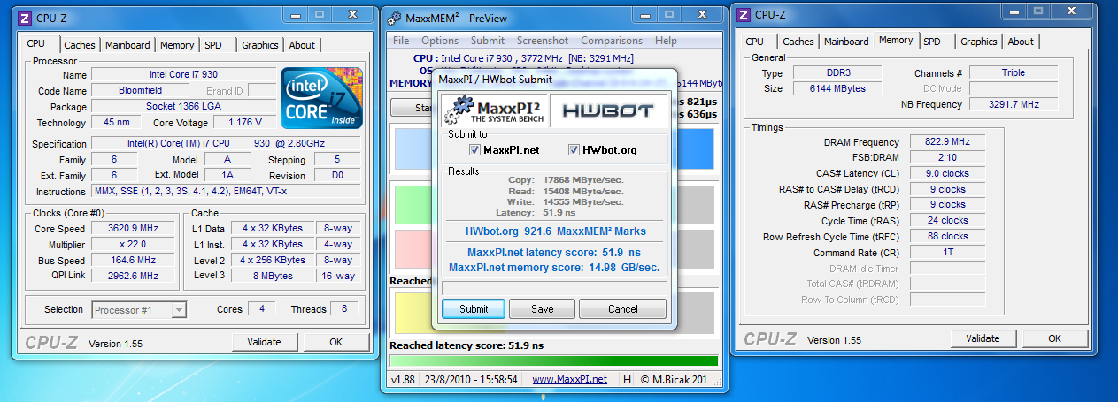
Task: Click MaxxPI.net memory score 14.98 GB/sec text
Action: point(554,267)
